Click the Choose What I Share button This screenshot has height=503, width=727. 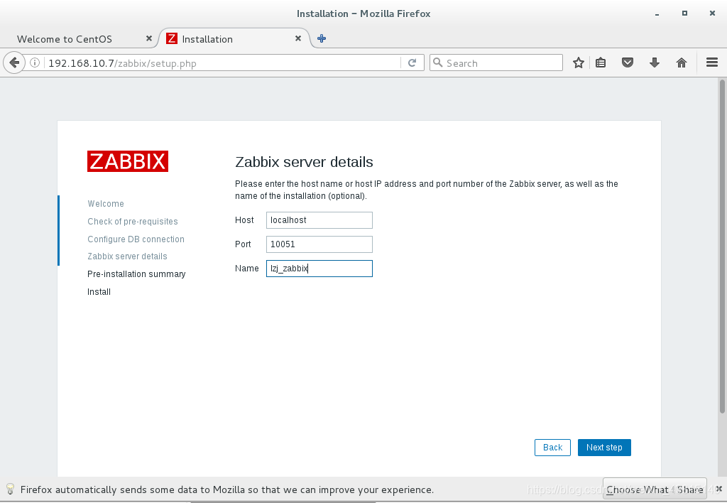(x=655, y=490)
